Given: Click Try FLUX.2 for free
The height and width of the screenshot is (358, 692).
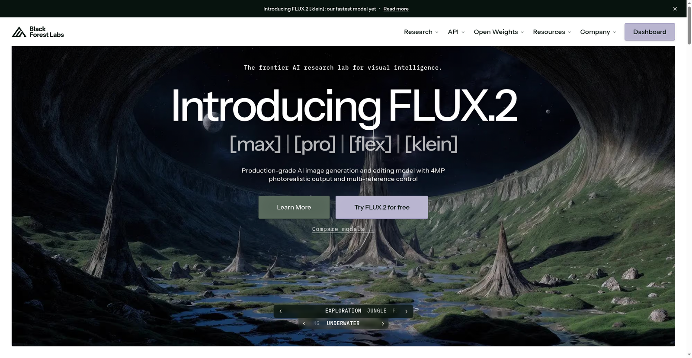Looking at the screenshot, I should pos(382,207).
